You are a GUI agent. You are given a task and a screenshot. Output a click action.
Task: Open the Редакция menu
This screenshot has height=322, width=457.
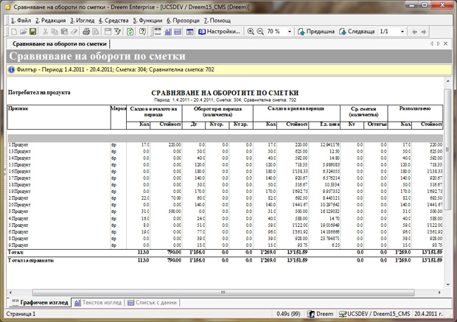(50, 21)
